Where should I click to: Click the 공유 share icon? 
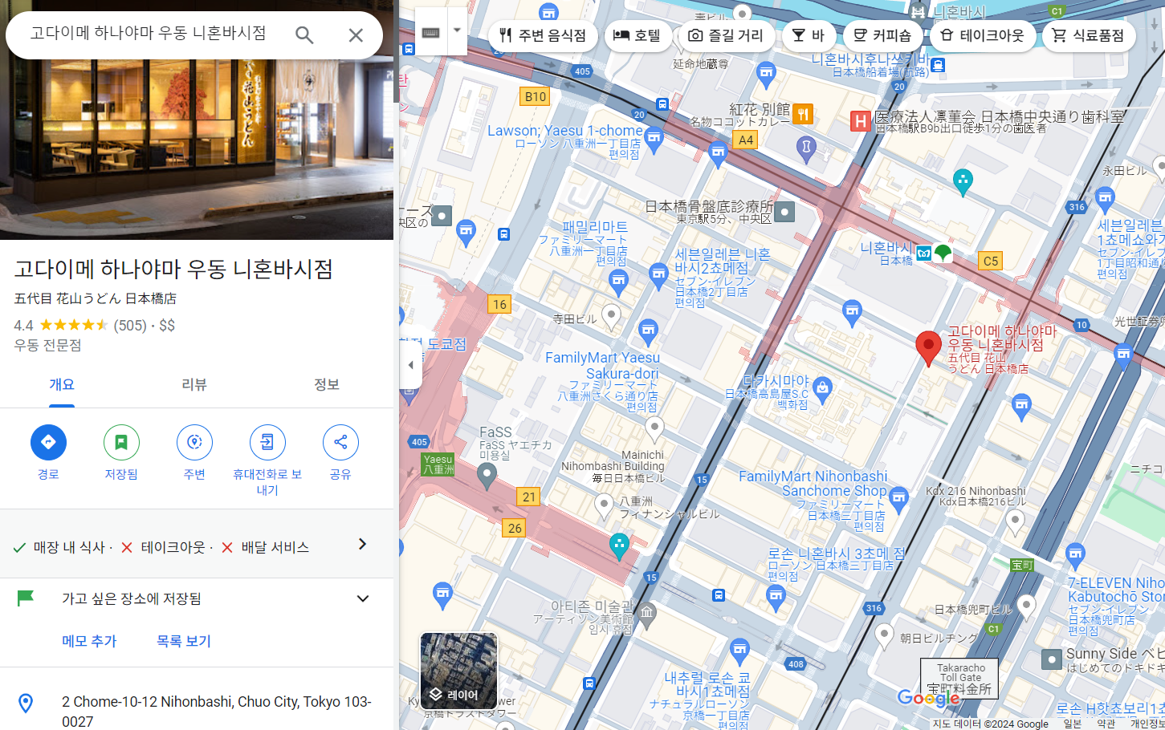pyautogui.click(x=340, y=442)
